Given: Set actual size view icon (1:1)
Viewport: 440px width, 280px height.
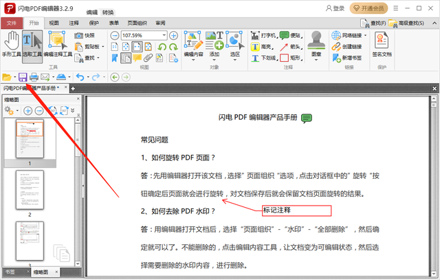Looking at the screenshot, I should 115,47.
